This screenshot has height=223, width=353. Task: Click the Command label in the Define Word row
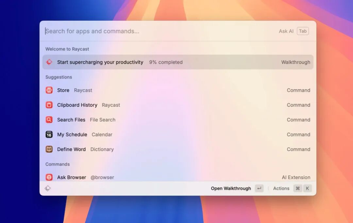(x=298, y=150)
